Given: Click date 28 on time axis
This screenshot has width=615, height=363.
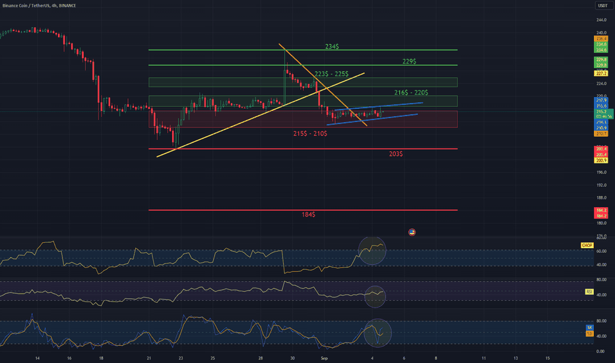Looking at the screenshot, I should (x=261, y=358).
